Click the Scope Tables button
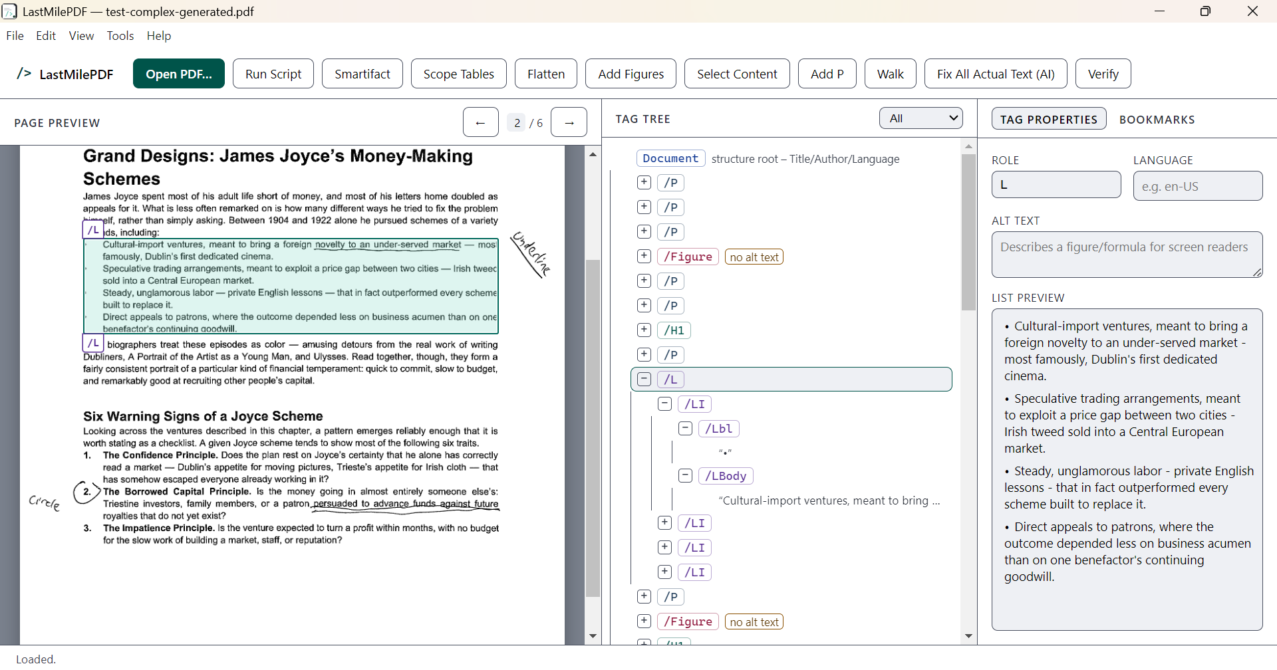Viewport: 1277px width, 670px height. pyautogui.click(x=459, y=74)
